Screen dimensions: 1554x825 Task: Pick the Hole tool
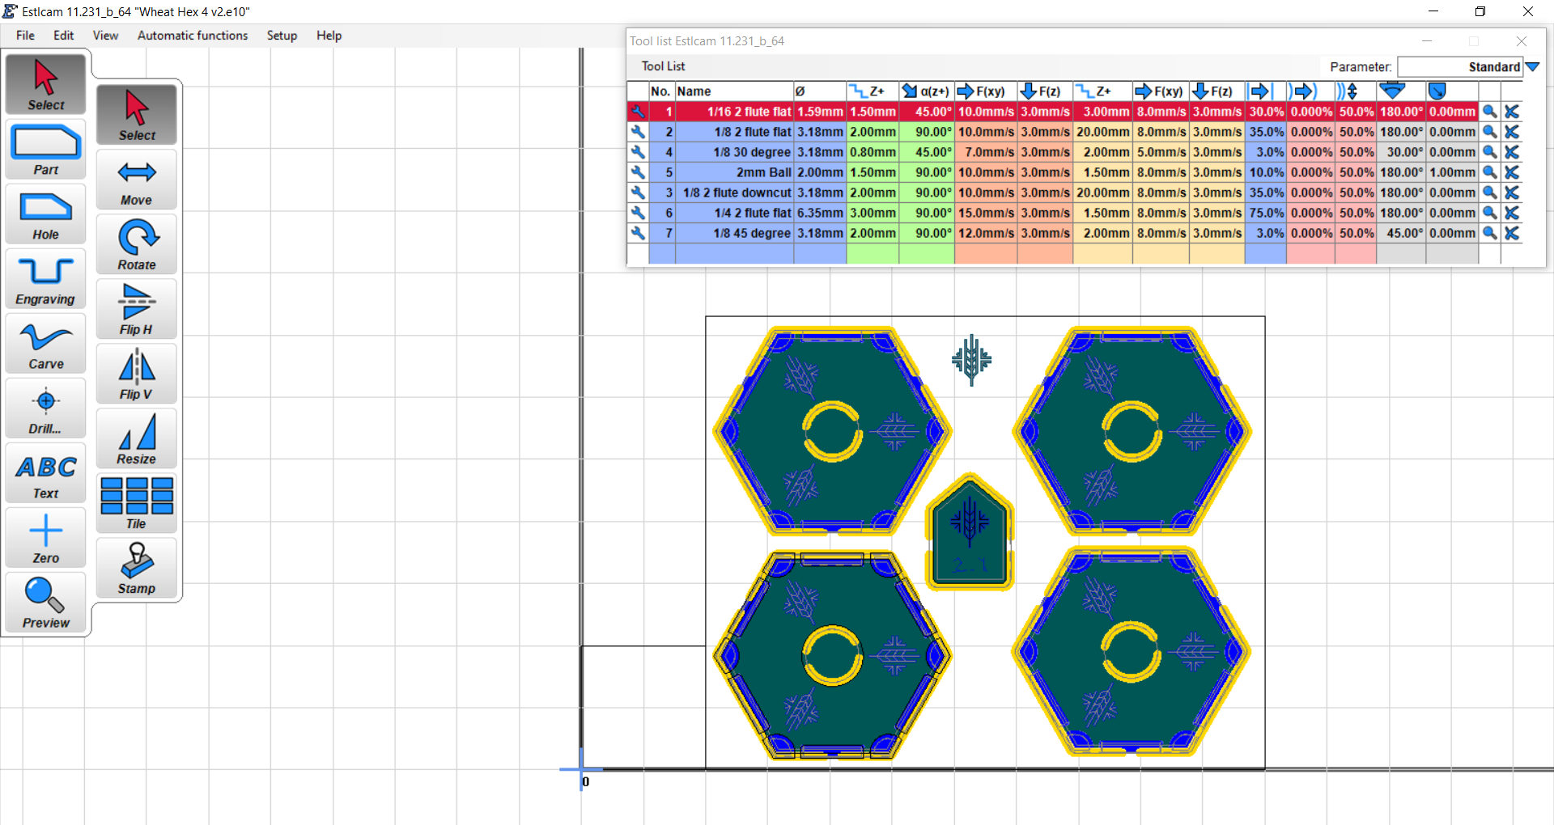(x=46, y=214)
